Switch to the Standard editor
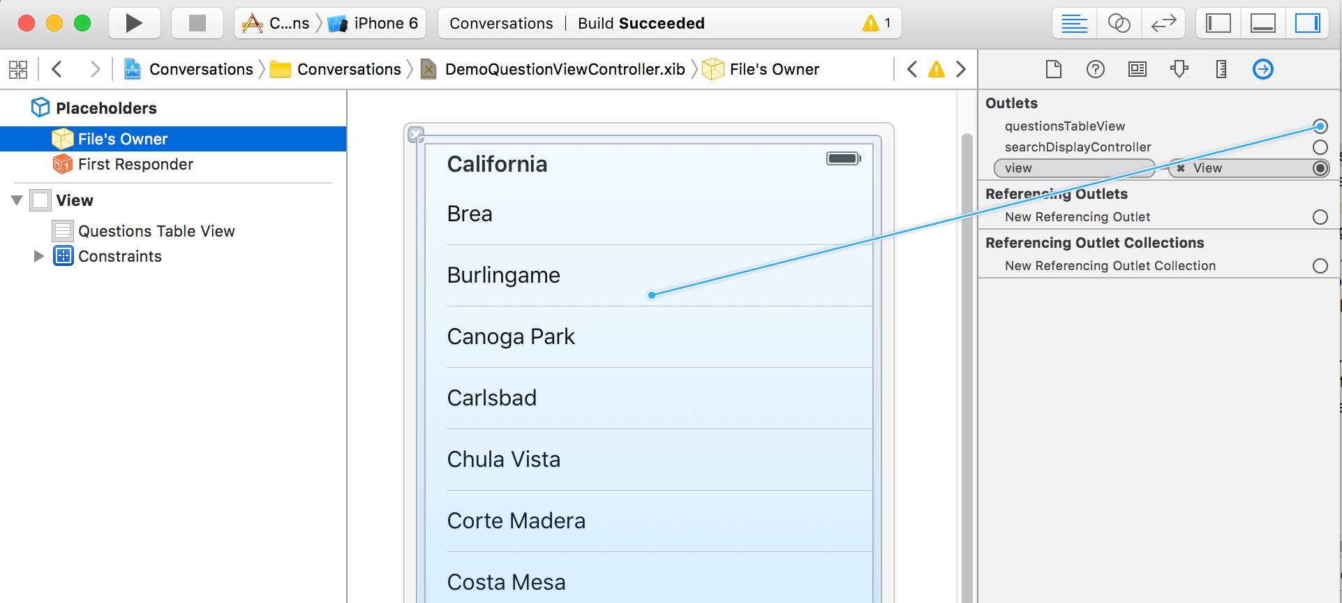 point(1074,23)
